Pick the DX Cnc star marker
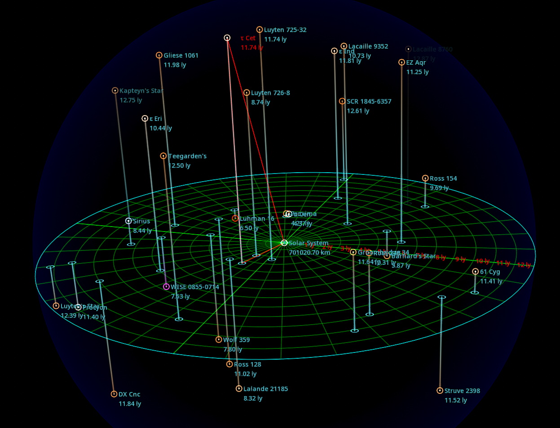The width and height of the screenshot is (560, 428). (x=114, y=394)
